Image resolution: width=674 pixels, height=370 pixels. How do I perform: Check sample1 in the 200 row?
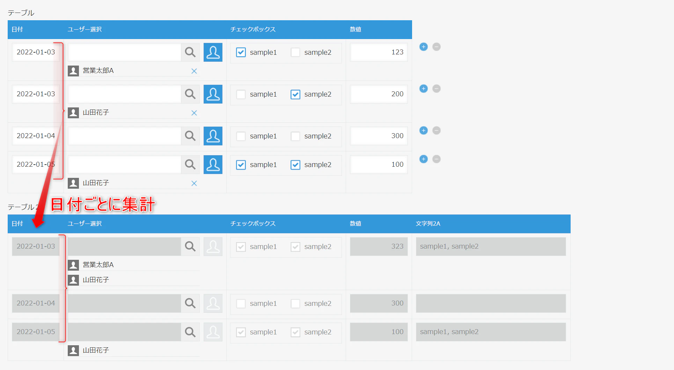pyautogui.click(x=241, y=94)
